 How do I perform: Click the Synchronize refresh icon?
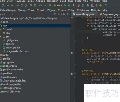[3, 6]
